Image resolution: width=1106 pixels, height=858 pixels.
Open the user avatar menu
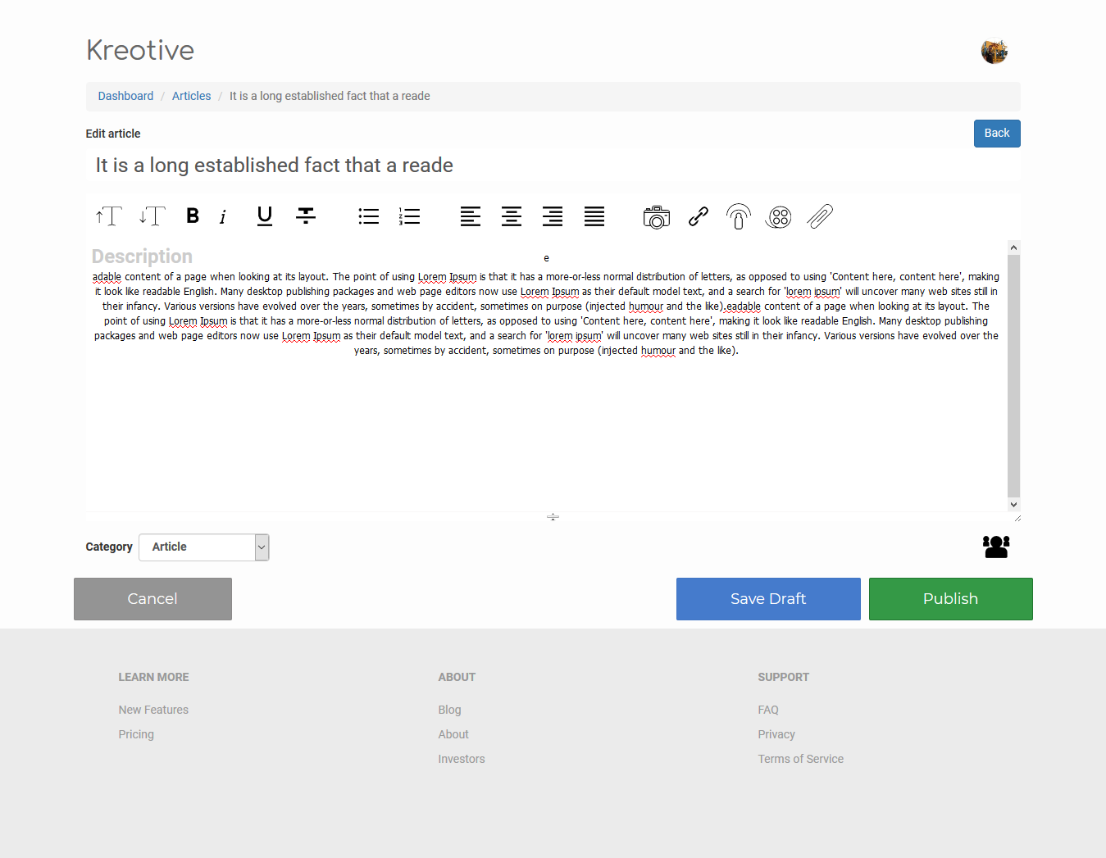point(994,52)
